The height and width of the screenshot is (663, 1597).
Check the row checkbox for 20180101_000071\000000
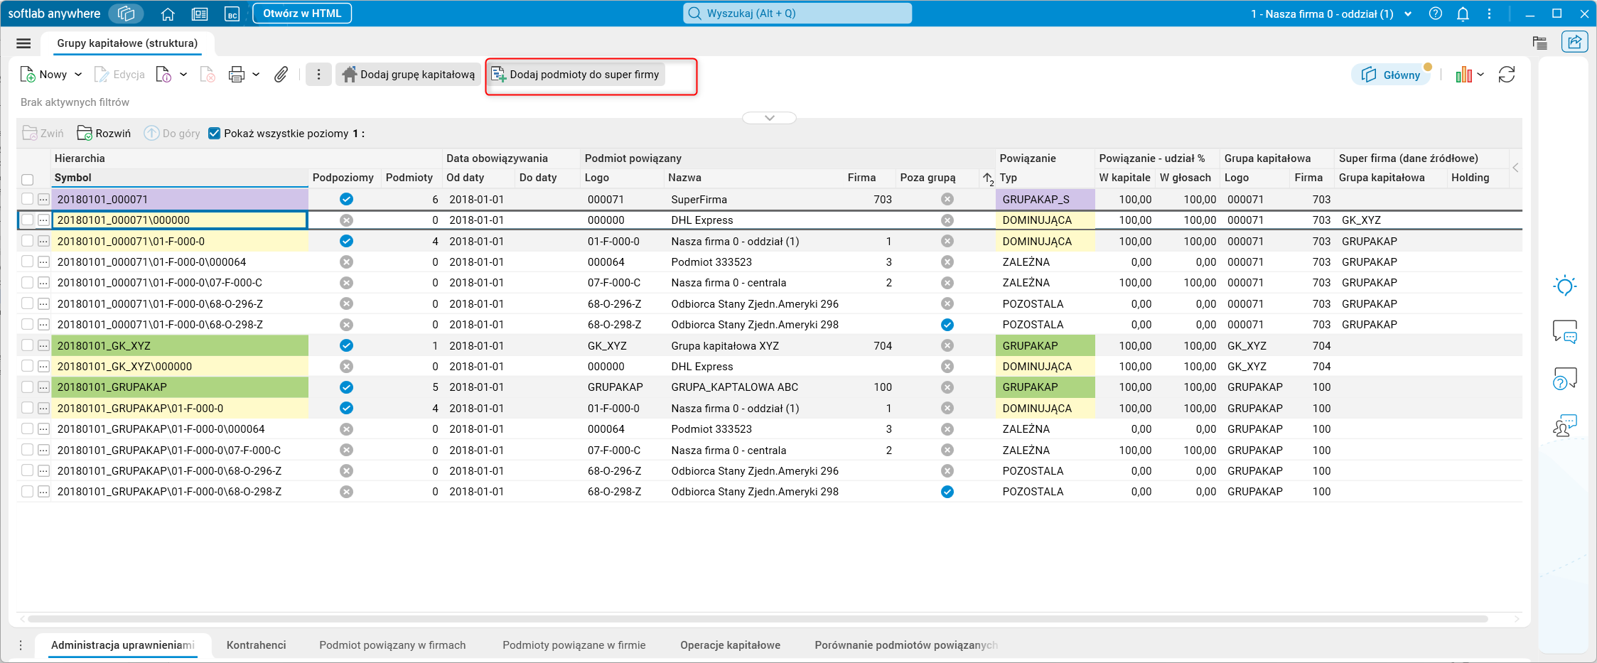[x=27, y=220]
